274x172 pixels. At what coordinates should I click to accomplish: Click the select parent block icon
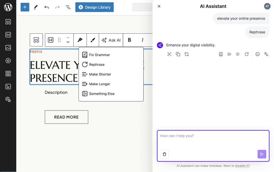pos(36,40)
